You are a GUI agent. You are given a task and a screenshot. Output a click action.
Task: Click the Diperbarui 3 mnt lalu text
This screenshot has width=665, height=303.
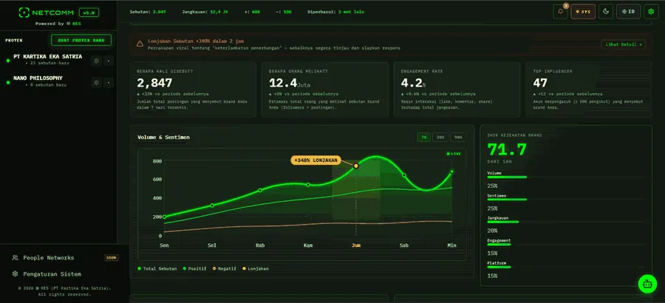(335, 12)
